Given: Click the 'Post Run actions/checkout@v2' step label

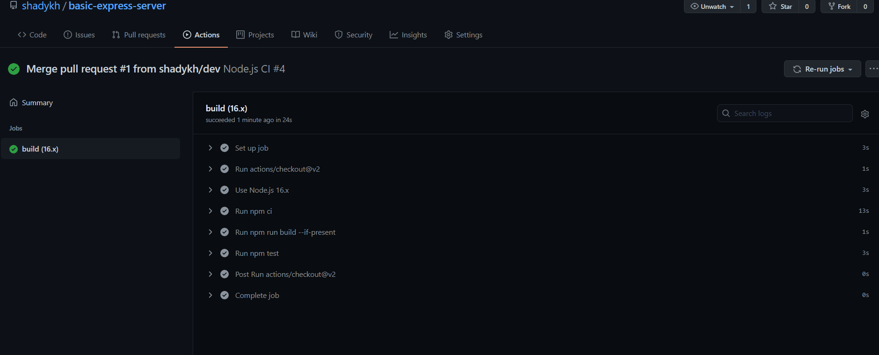Looking at the screenshot, I should tap(285, 274).
